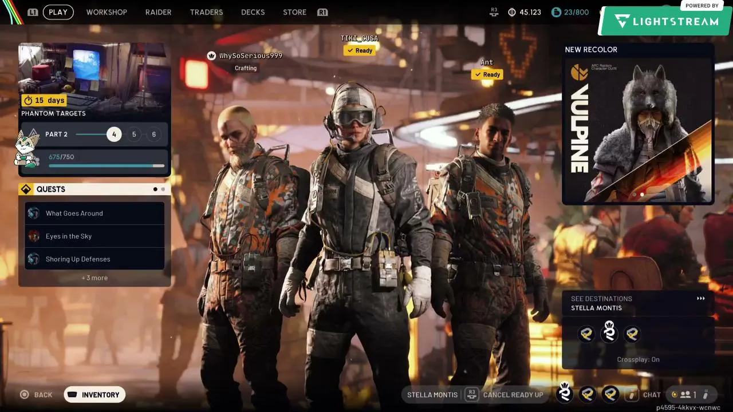The image size is (733, 412).
Task: Click the 23/800 token balance
Action: [576, 12]
